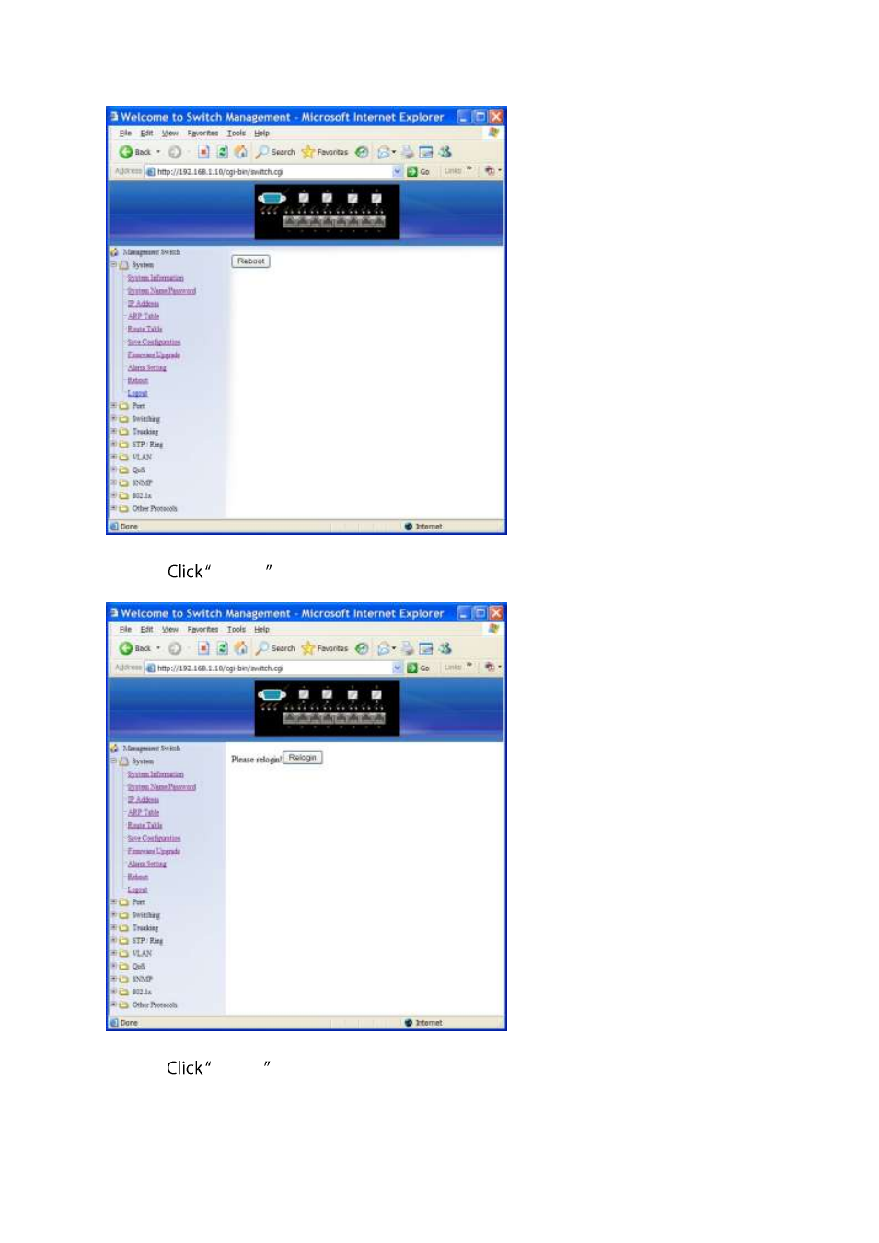Click the Go button in the Reboot window

click(419, 171)
